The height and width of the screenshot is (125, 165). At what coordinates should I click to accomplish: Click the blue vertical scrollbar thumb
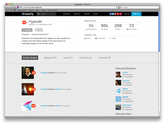tap(159, 32)
